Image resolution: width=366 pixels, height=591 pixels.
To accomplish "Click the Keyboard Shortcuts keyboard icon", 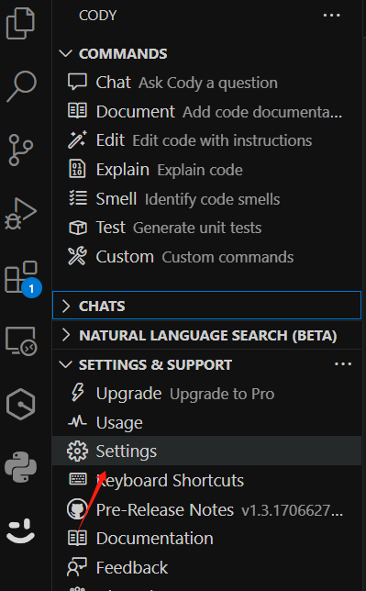I will coord(78,479).
